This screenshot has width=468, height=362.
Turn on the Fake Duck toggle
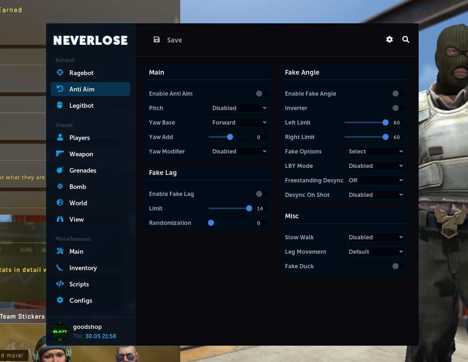tap(396, 266)
